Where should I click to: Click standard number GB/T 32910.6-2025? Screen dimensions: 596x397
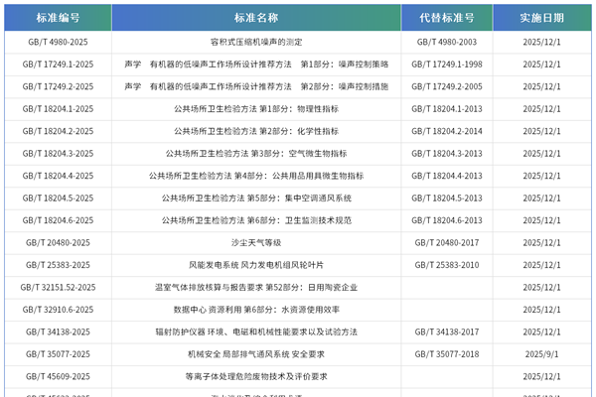(58, 310)
